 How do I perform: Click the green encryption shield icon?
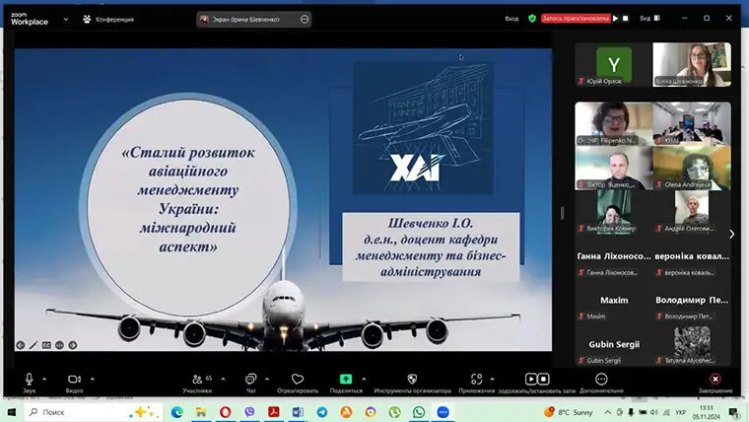pos(532,18)
